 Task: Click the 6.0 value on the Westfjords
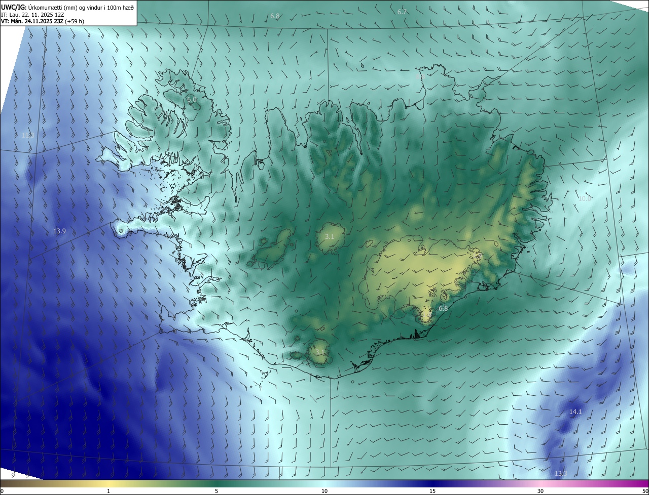pyautogui.click(x=192, y=100)
